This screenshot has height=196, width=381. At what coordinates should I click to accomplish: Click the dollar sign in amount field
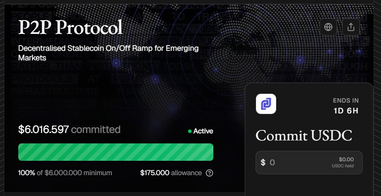[x=263, y=163]
